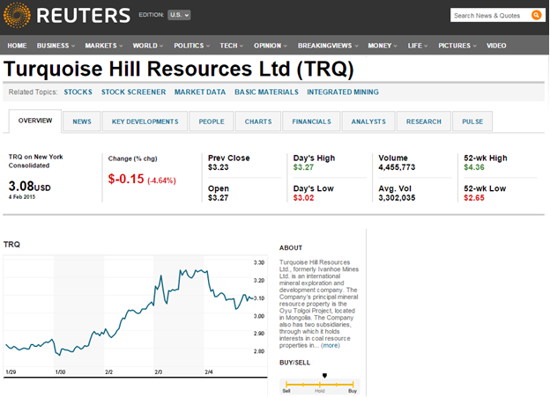Expand the POLITICS menu
Screen dimensions: 550x397
[x=191, y=46]
